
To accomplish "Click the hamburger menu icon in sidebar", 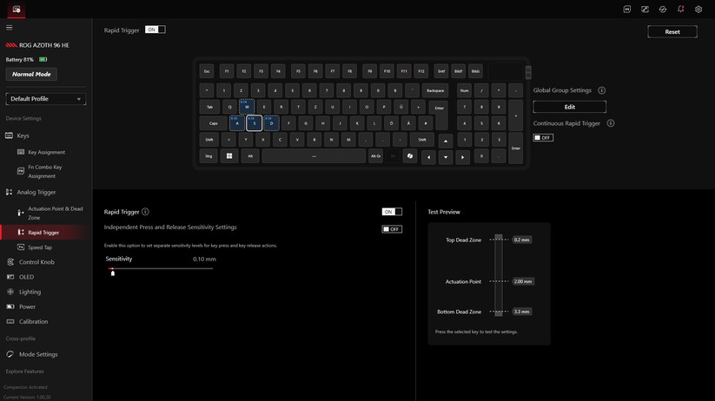I will point(10,28).
